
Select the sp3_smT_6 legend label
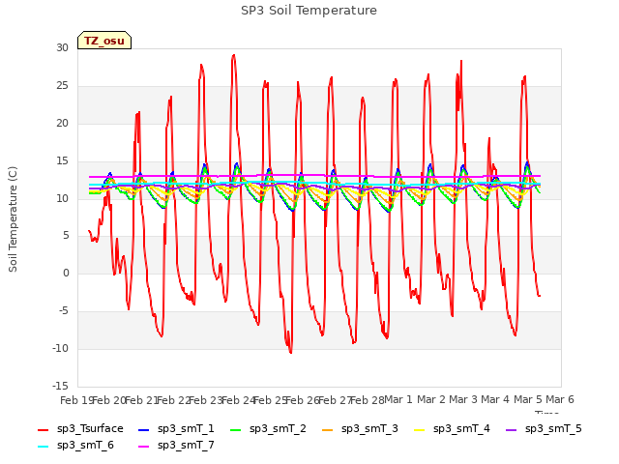pyautogui.click(x=85, y=446)
